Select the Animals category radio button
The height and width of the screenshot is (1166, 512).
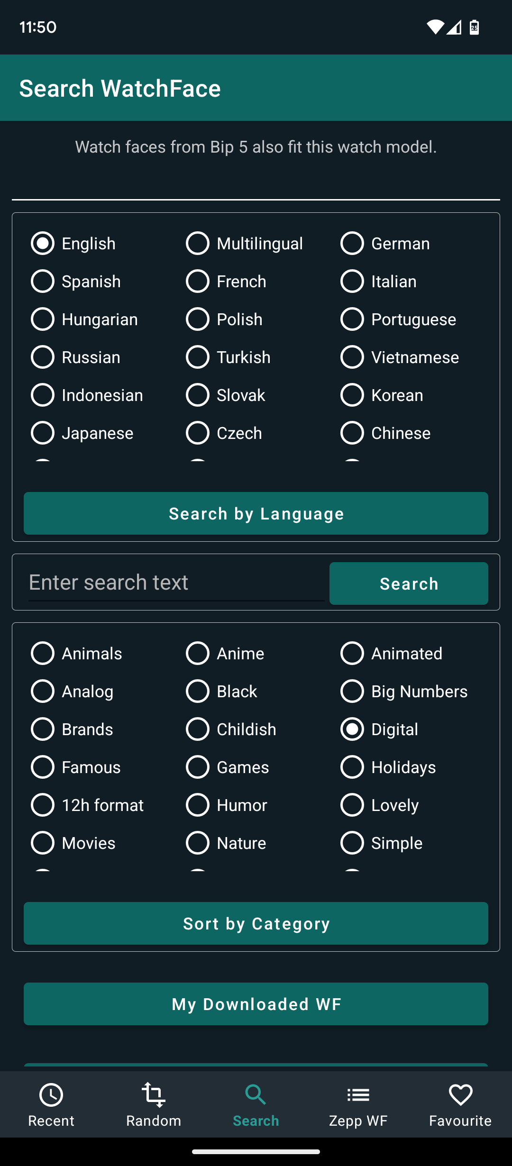point(43,654)
